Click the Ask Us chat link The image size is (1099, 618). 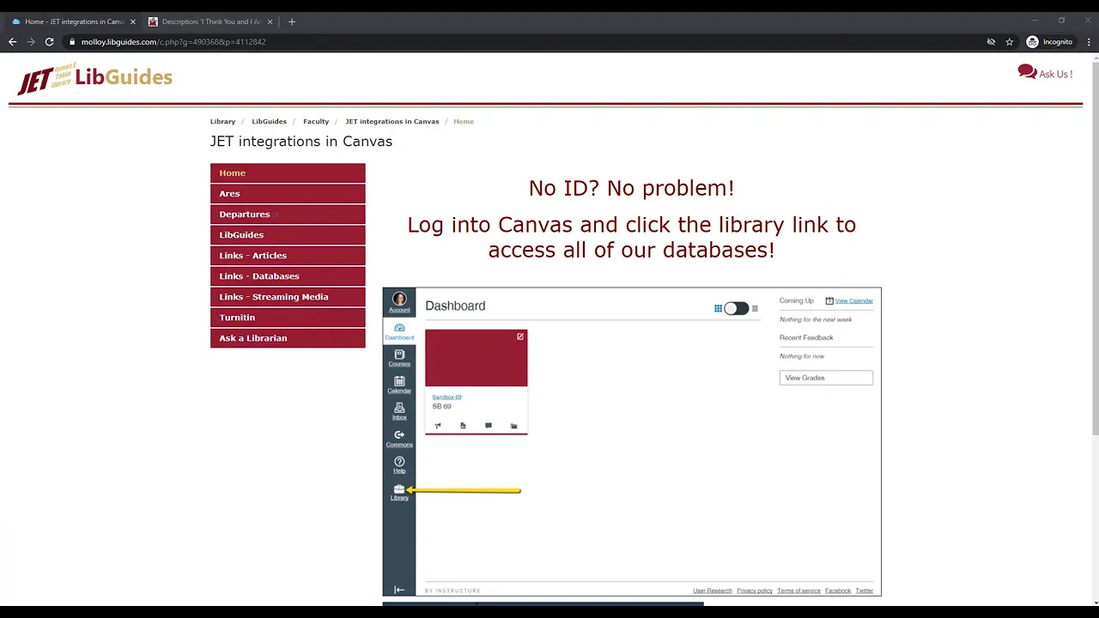tap(1045, 73)
